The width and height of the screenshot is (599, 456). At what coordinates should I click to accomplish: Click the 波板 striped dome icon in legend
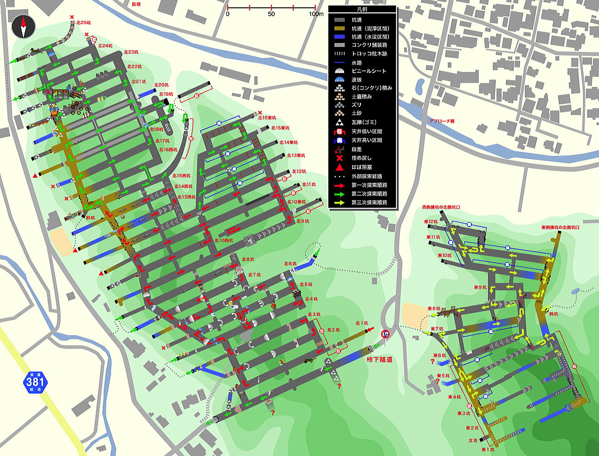(340, 80)
